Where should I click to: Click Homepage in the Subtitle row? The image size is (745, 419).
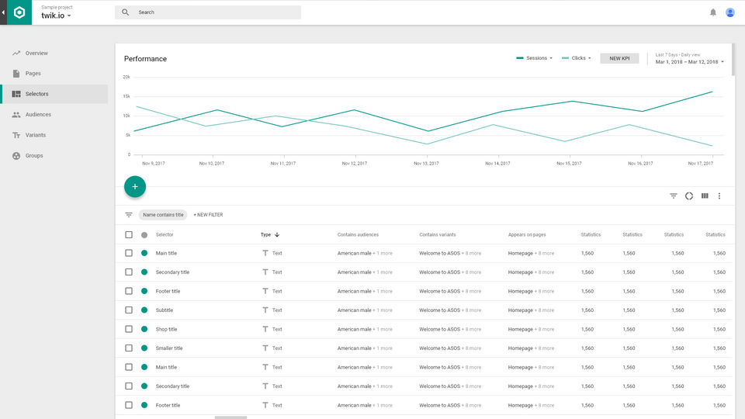pyautogui.click(x=520, y=310)
